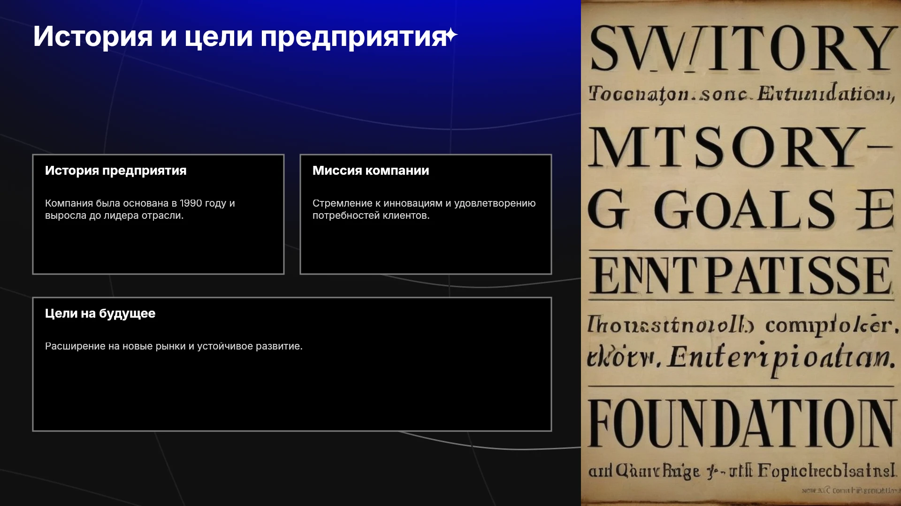Click empty area inside История предприятия card
The image size is (901, 506).
coord(158,248)
